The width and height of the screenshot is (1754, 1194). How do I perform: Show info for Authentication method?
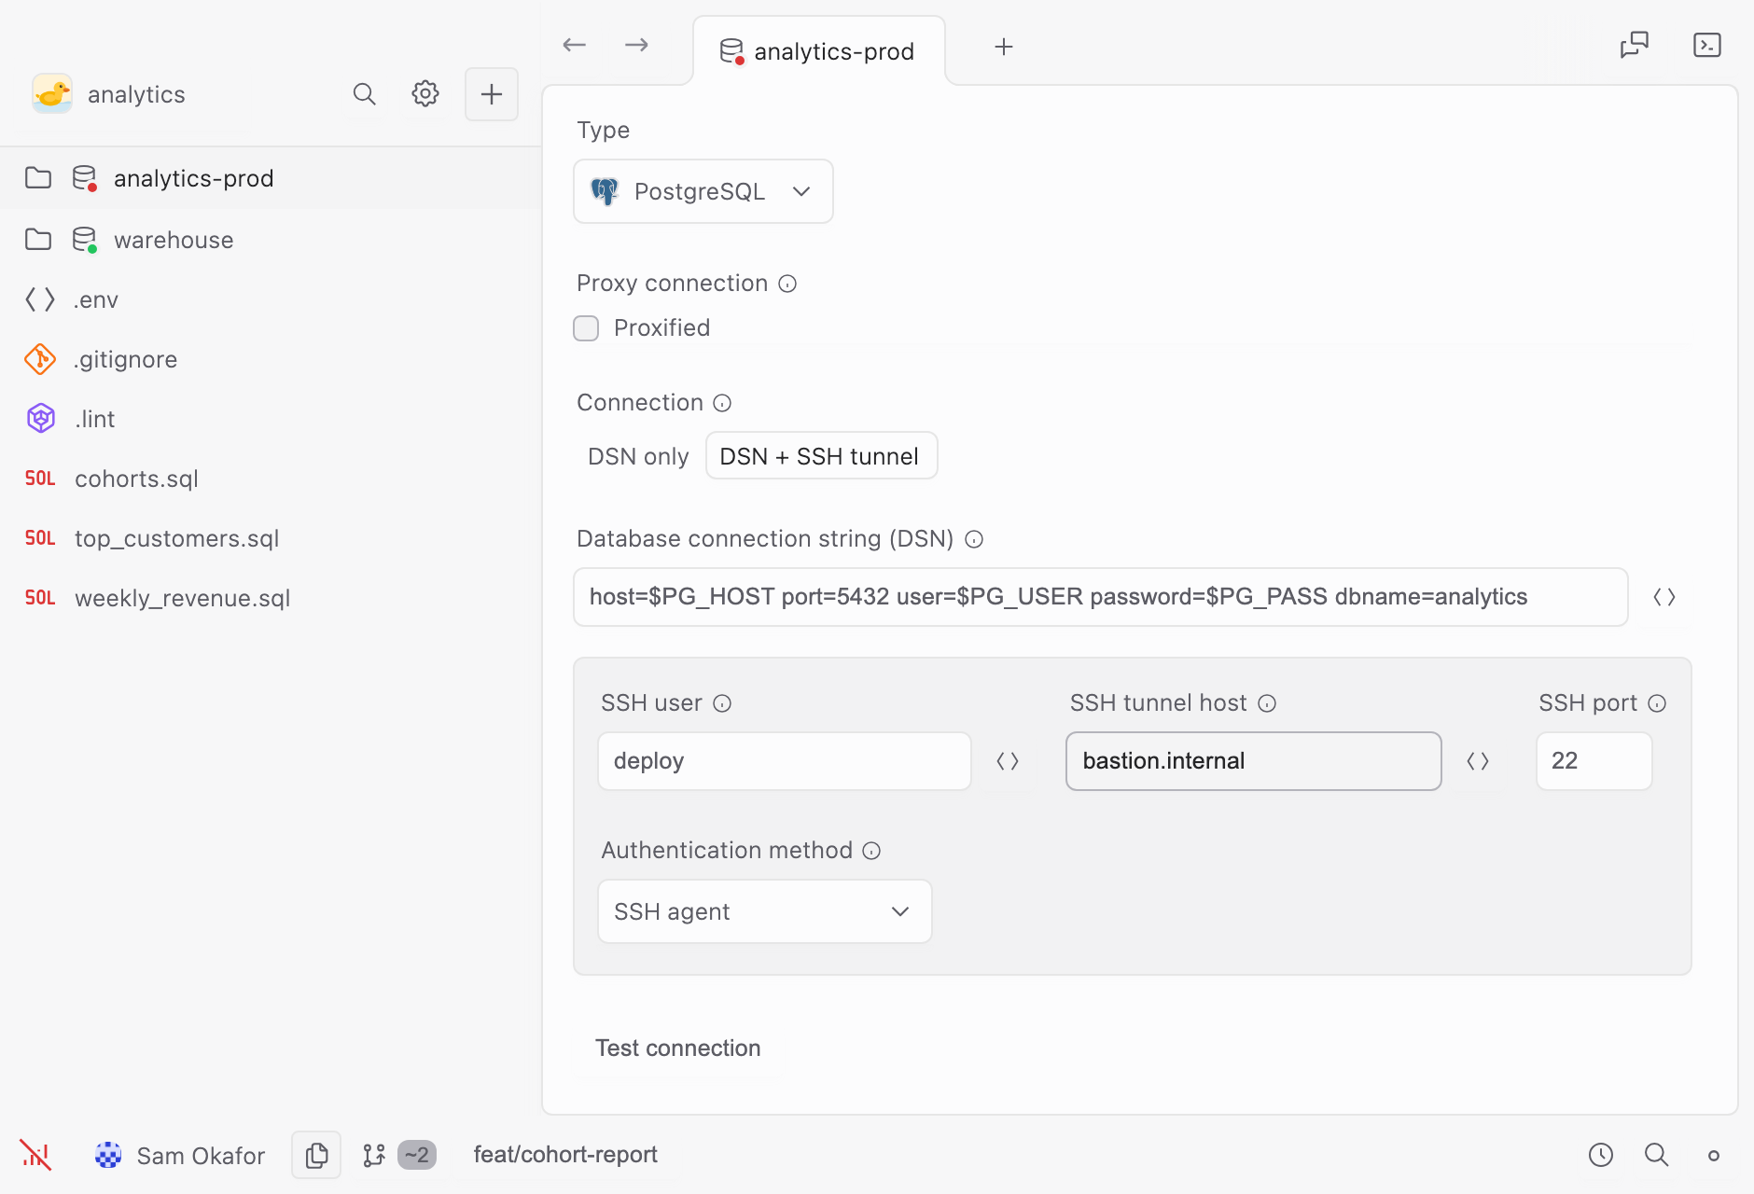pos(871,851)
